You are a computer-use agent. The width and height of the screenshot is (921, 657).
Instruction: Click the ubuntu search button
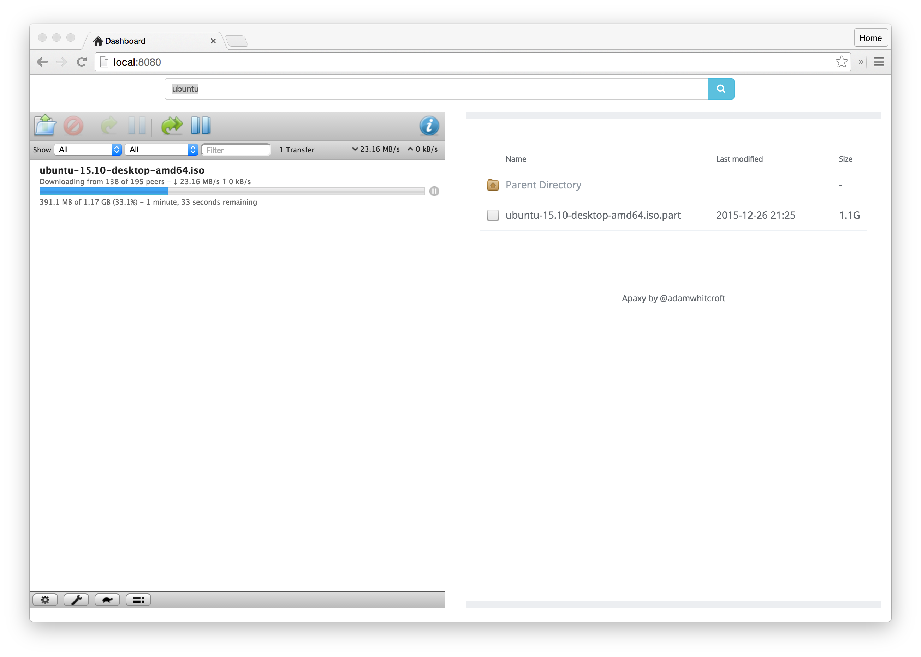[721, 89]
